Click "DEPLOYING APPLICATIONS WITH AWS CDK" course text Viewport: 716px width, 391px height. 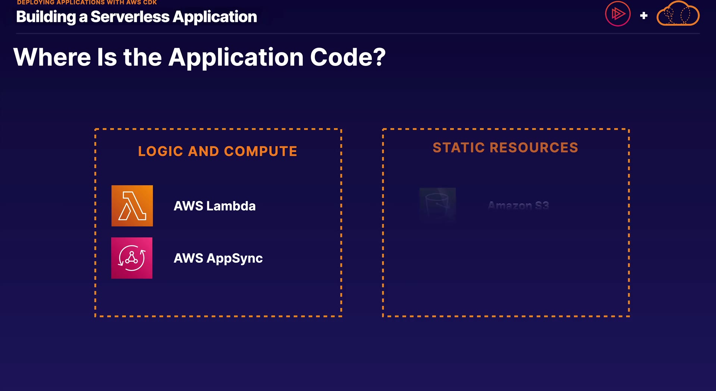(x=87, y=3)
